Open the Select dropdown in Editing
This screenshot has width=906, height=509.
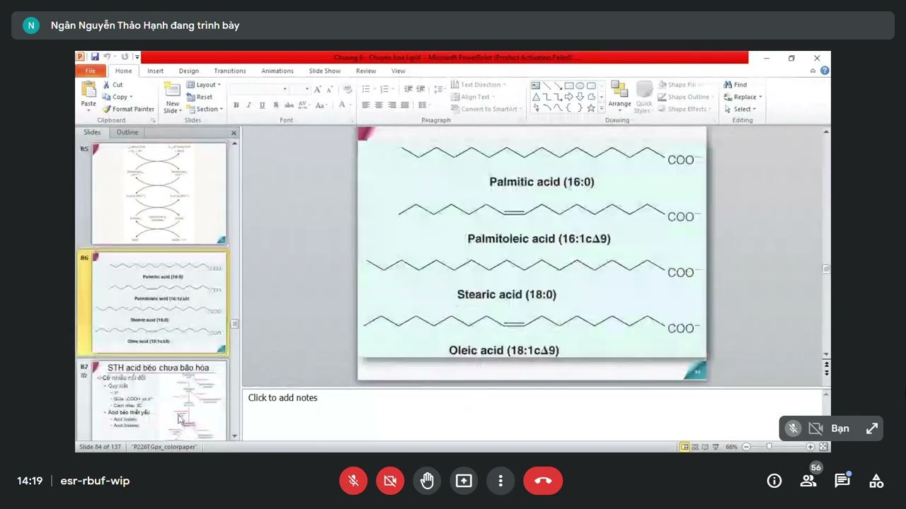(740, 109)
